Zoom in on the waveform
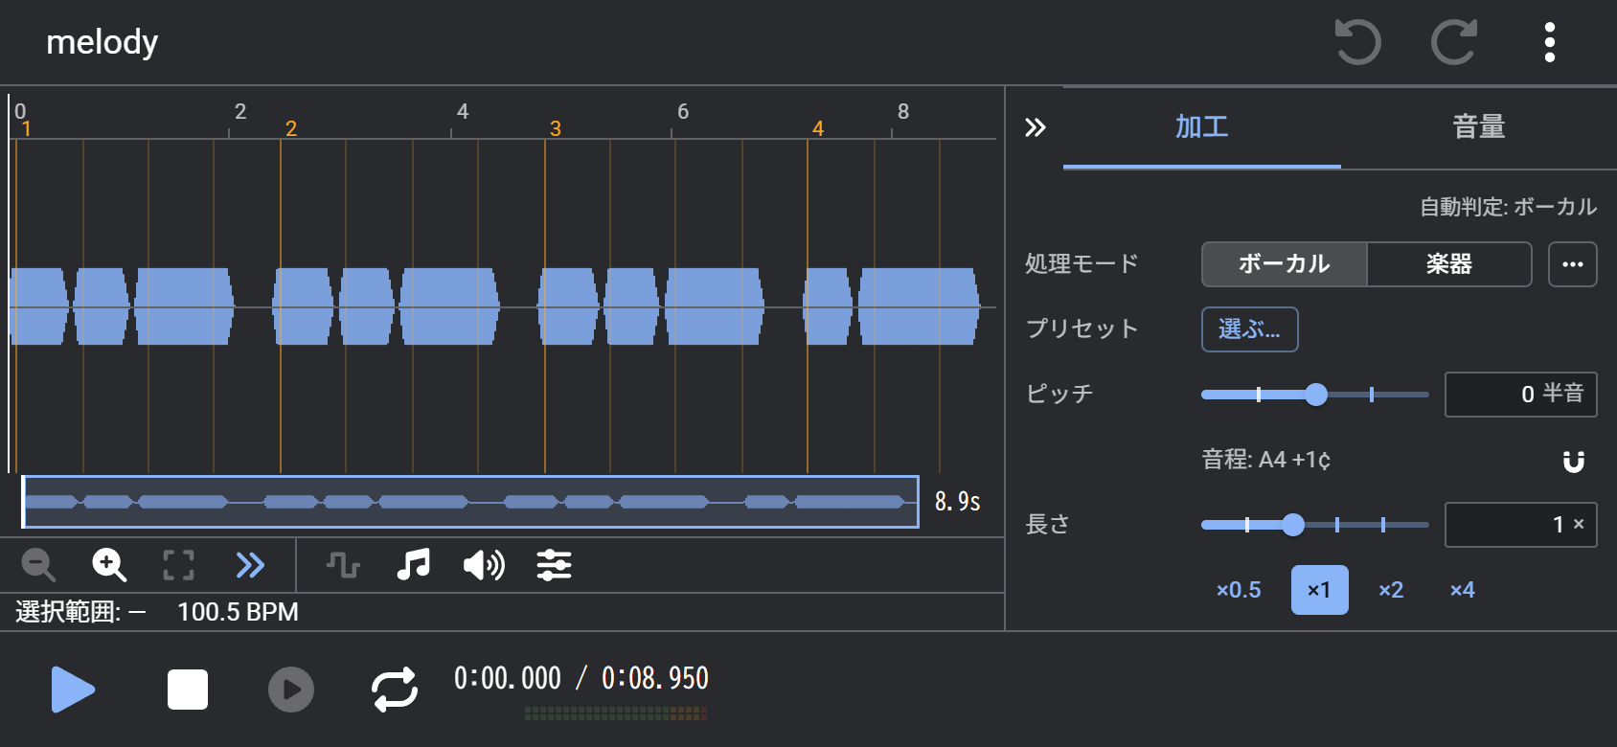Image resolution: width=1617 pixels, height=747 pixels. click(108, 565)
